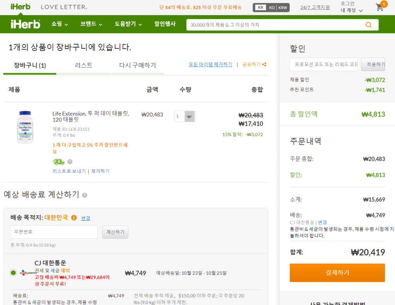This screenshot has height=305, width=395.
Task: Open the KR KO KRW region selector
Action: click(271, 8)
